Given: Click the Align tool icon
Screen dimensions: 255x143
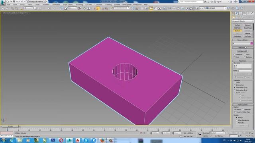Looking at the screenshot, I should coord(137,8).
